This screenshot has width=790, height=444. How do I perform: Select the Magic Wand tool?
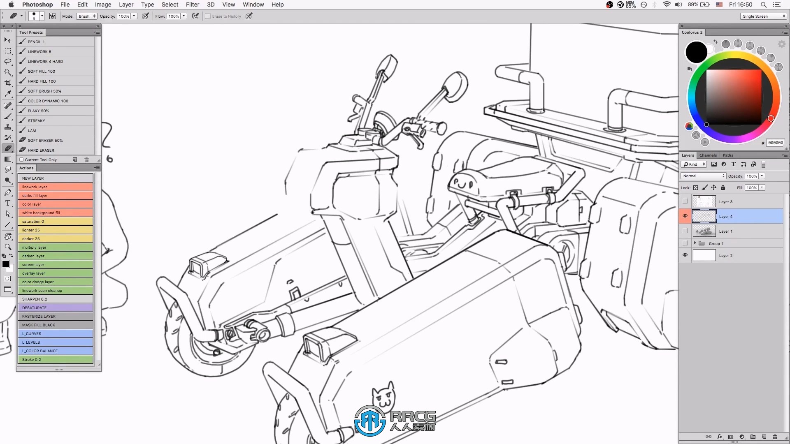tap(8, 72)
